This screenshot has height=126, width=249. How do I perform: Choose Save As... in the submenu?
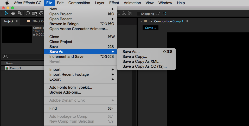[x=146, y=52]
